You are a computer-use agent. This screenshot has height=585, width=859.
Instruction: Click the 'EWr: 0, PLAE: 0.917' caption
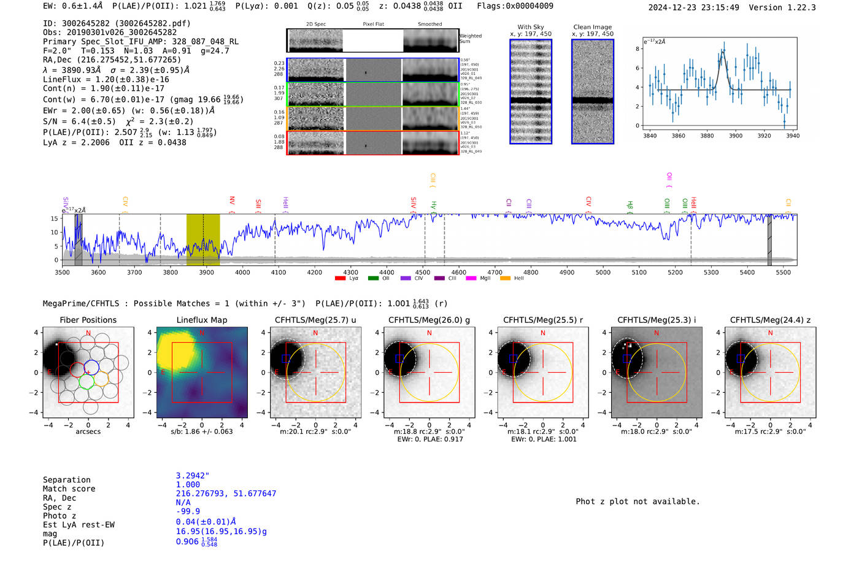click(430, 439)
